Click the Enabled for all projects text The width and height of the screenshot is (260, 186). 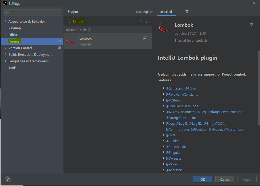[191, 41]
